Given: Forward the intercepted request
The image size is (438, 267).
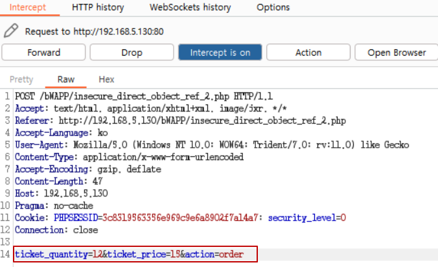Looking at the screenshot, I should click(x=43, y=52).
